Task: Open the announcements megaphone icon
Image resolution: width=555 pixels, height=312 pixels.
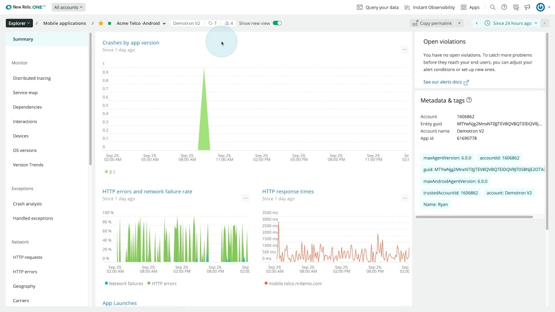Action: pyautogui.click(x=527, y=7)
